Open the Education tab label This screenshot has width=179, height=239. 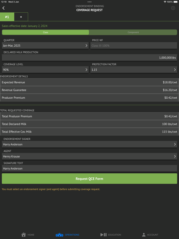(x=114, y=235)
